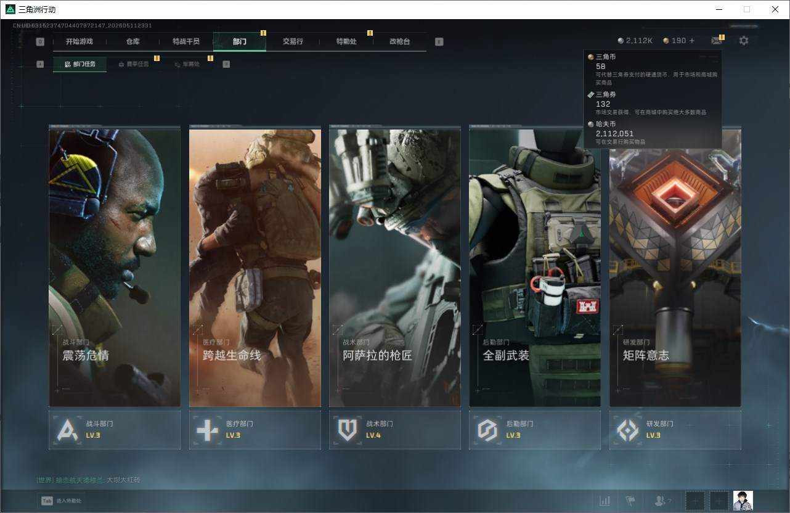
Task: Click the A key hint beside 部门任务
Action: (x=40, y=64)
